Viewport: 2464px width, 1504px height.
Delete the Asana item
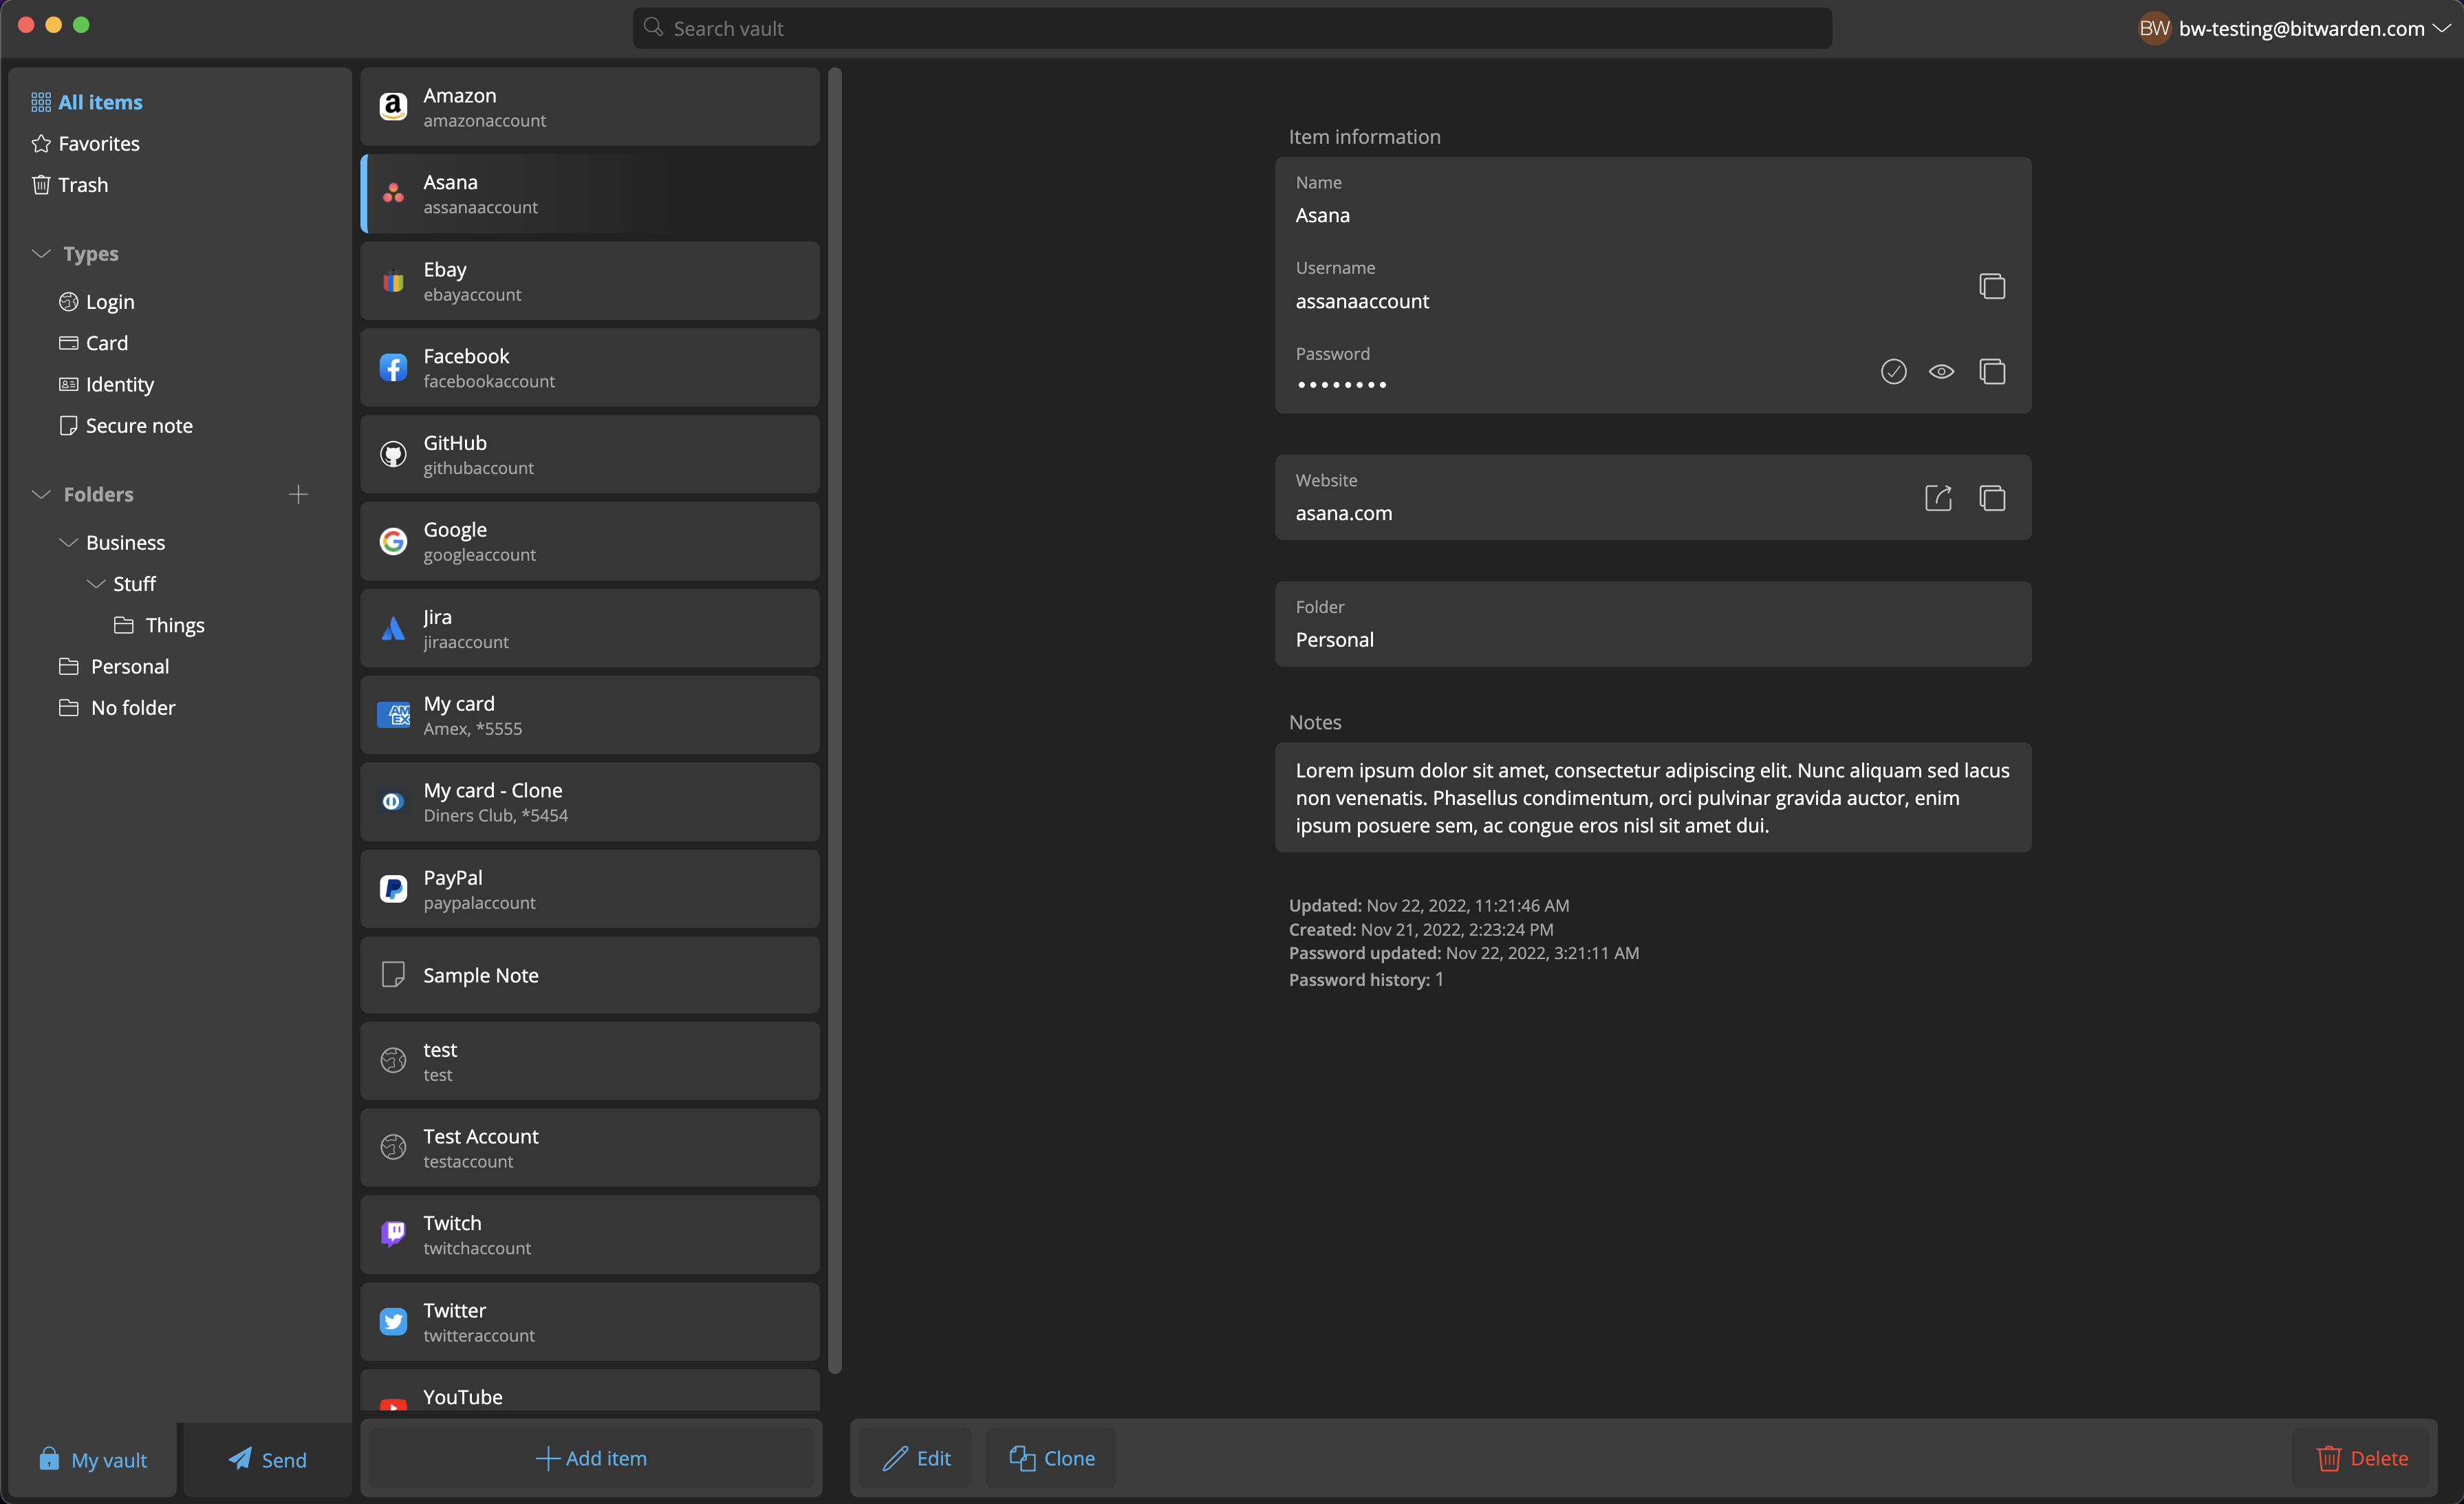(x=2362, y=1458)
